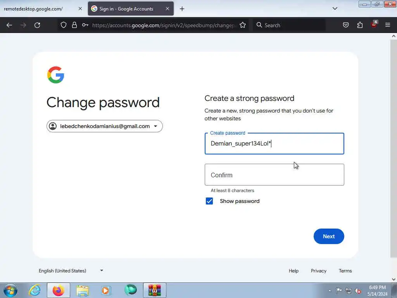Click the scrollbar down arrow

(394, 279)
